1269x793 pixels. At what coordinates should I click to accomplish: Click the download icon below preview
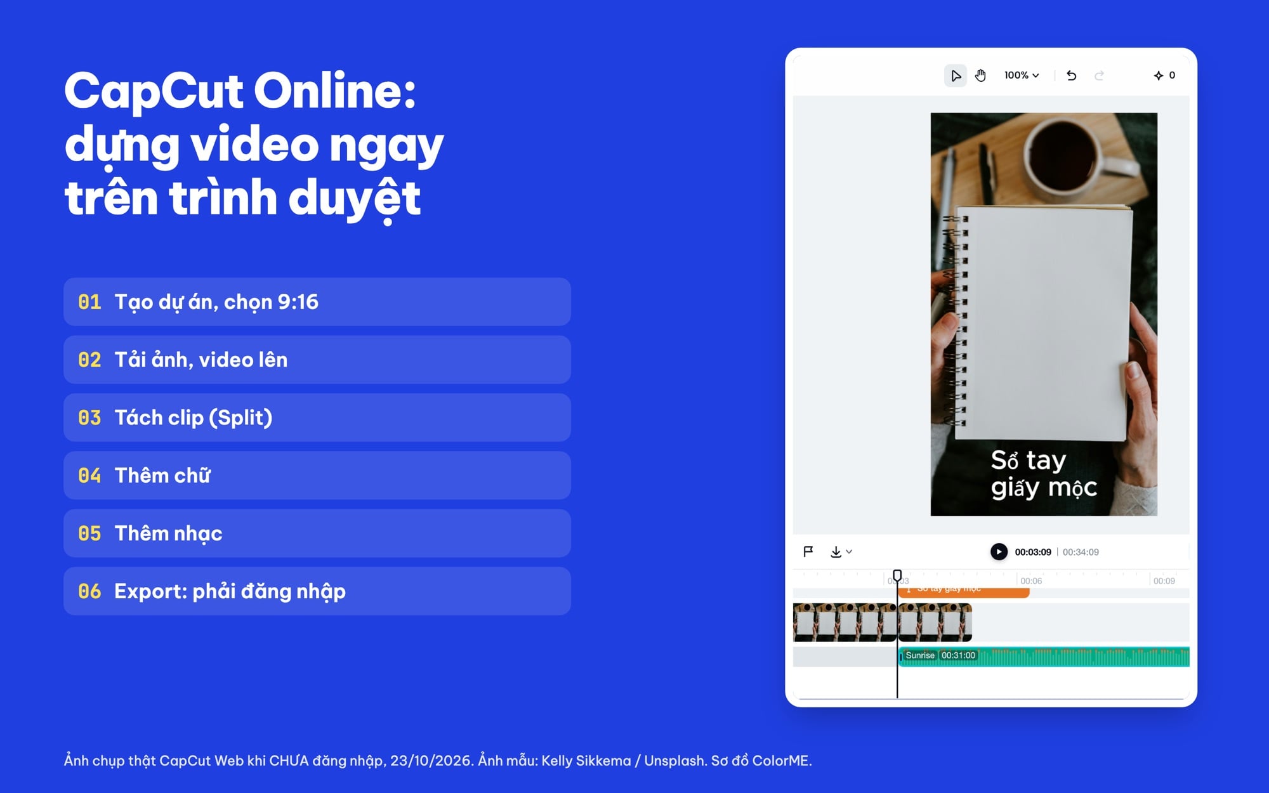pyautogui.click(x=836, y=552)
